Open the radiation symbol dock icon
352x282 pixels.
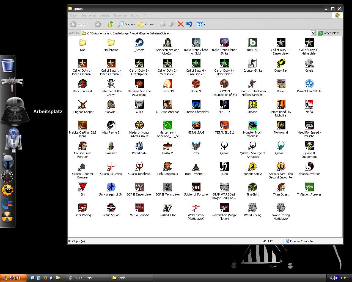pyautogui.click(x=7, y=217)
